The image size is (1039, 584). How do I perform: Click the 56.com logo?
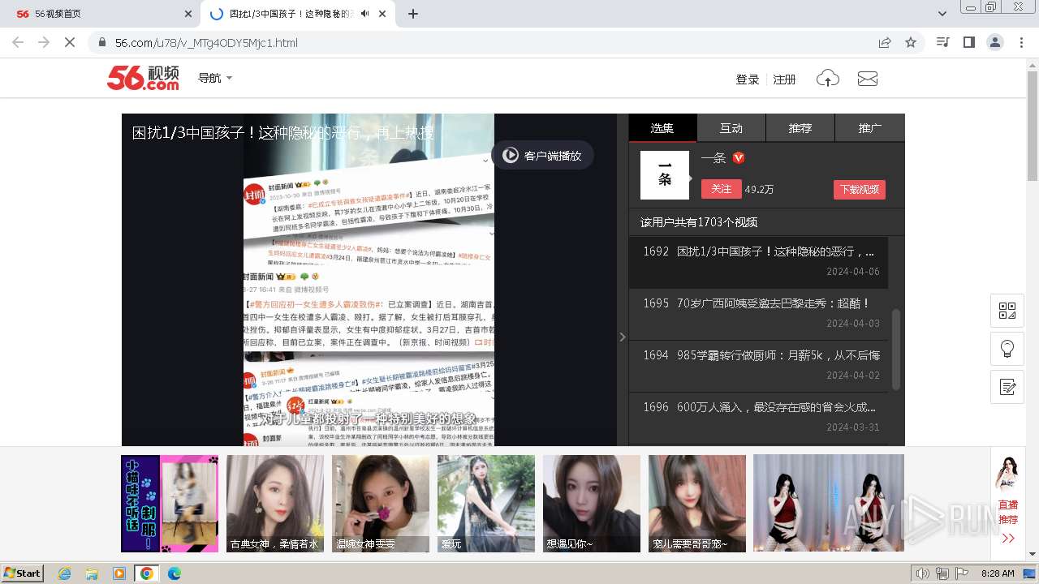click(143, 78)
